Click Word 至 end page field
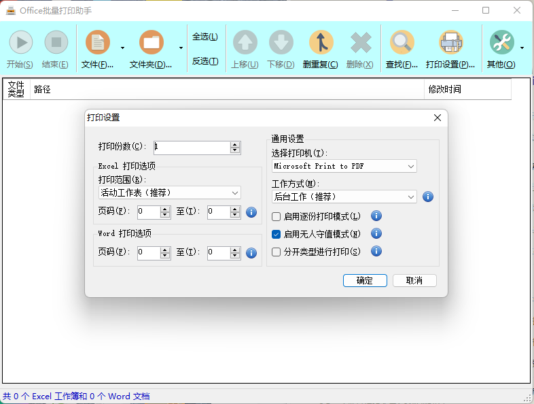Screen dimensions: 534x404 pos(219,253)
